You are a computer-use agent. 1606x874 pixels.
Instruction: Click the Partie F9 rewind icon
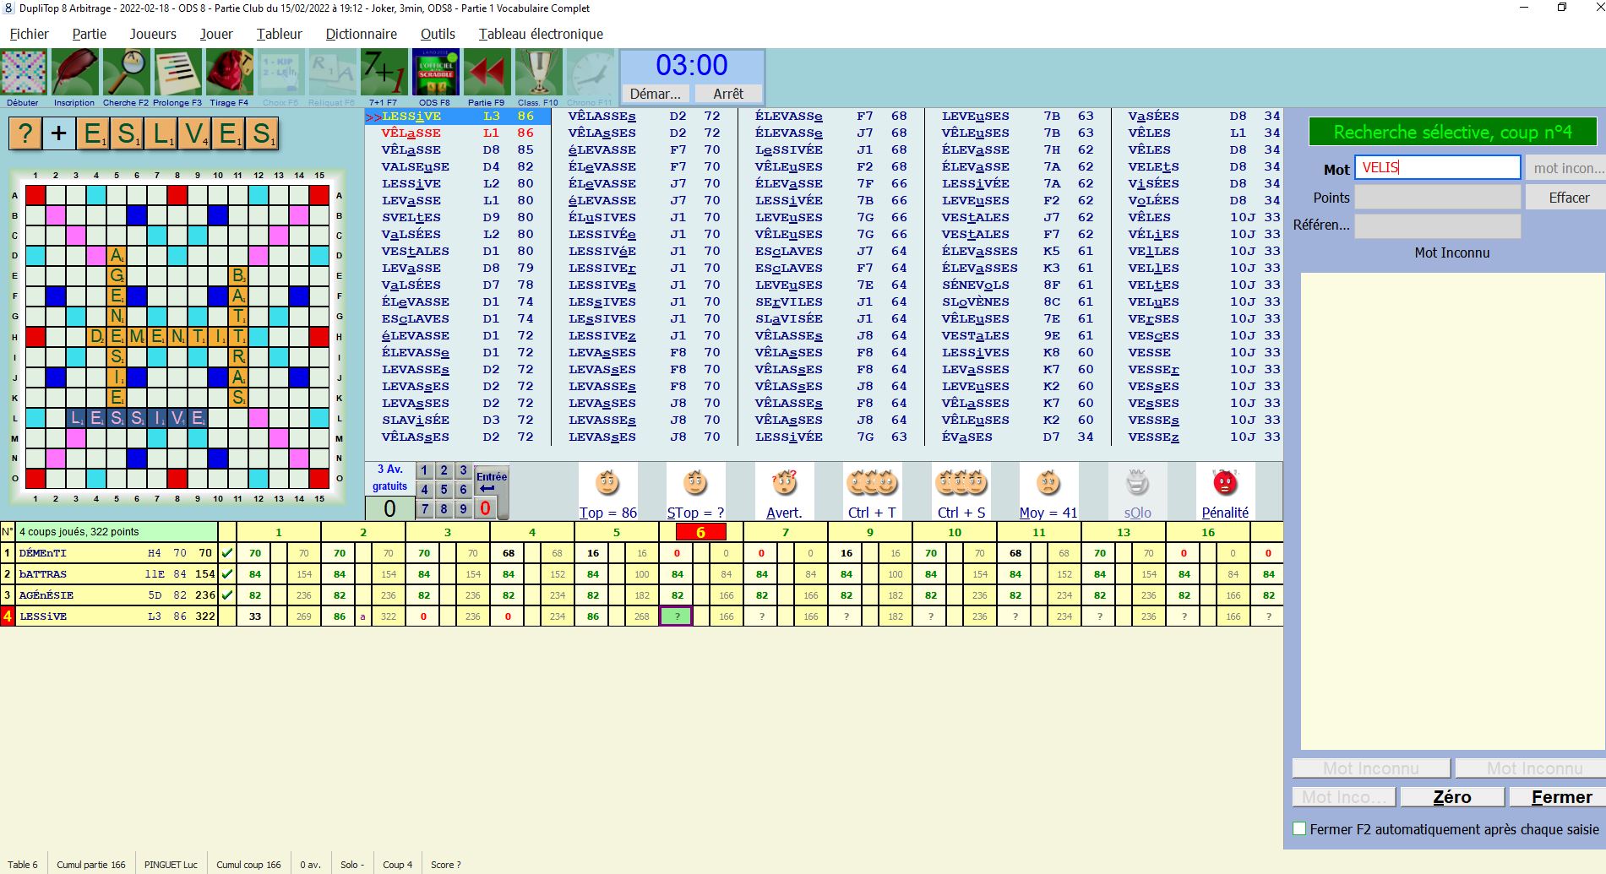487,73
